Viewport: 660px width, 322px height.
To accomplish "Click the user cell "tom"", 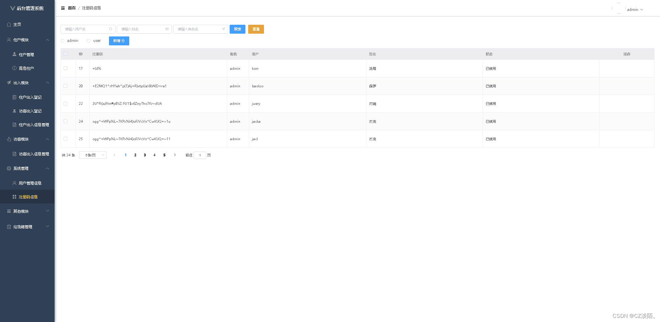I will (x=255, y=68).
